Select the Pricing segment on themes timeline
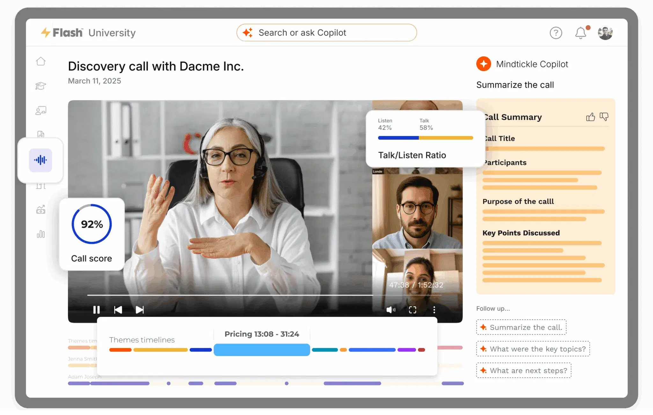The image size is (653, 415). pyautogui.click(x=262, y=350)
